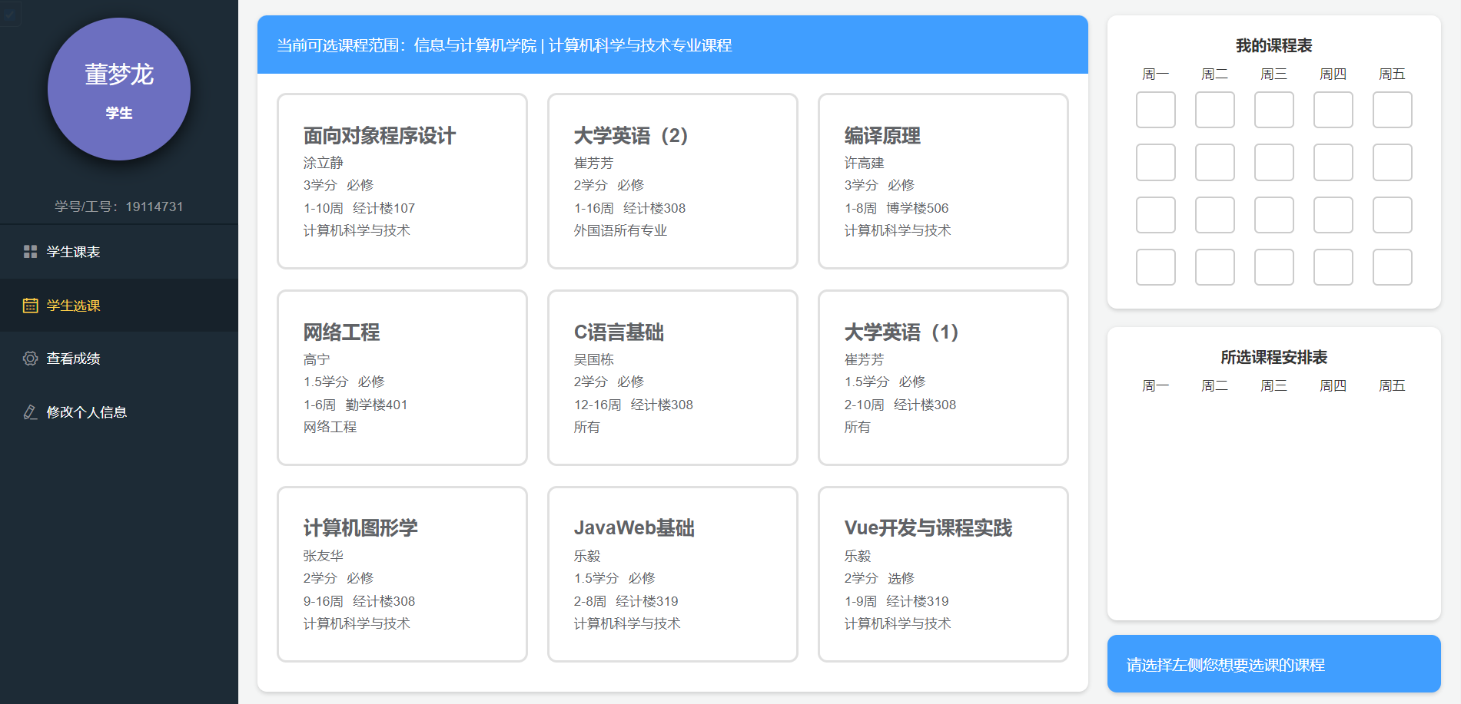Click teacher name 高宁
Screen dimensions: 1461x704
(317, 359)
